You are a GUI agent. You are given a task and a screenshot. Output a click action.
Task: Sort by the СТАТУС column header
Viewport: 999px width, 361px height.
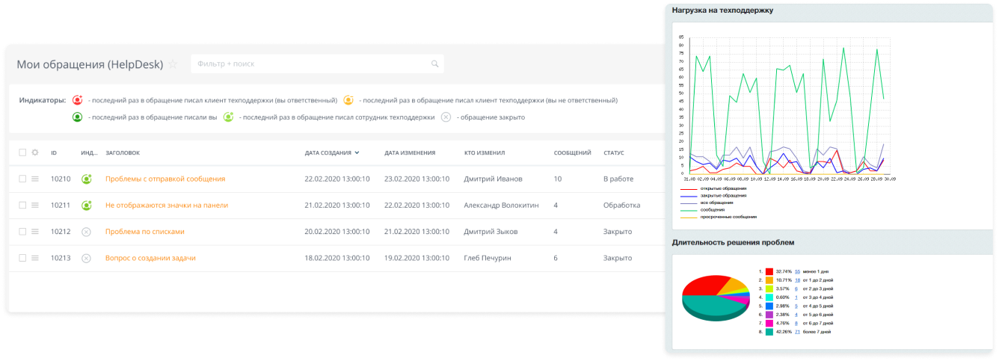pos(614,152)
